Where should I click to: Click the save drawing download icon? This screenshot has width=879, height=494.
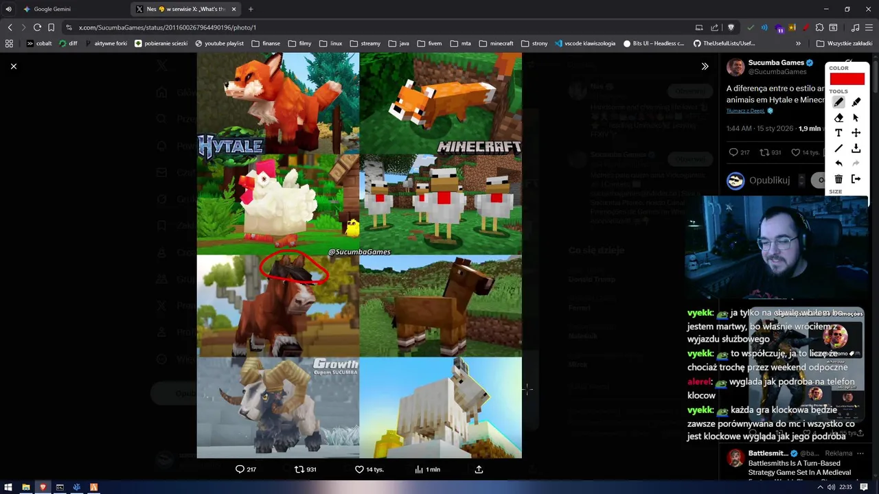pos(856,148)
